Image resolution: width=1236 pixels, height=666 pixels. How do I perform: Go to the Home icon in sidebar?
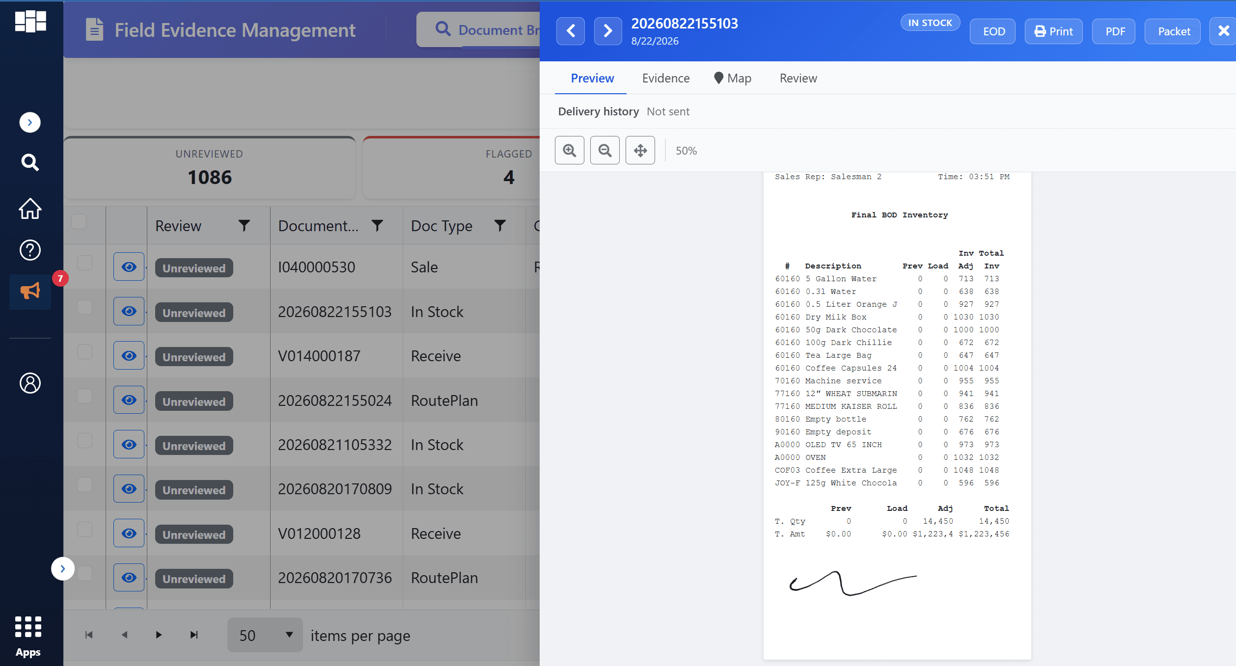coord(30,209)
